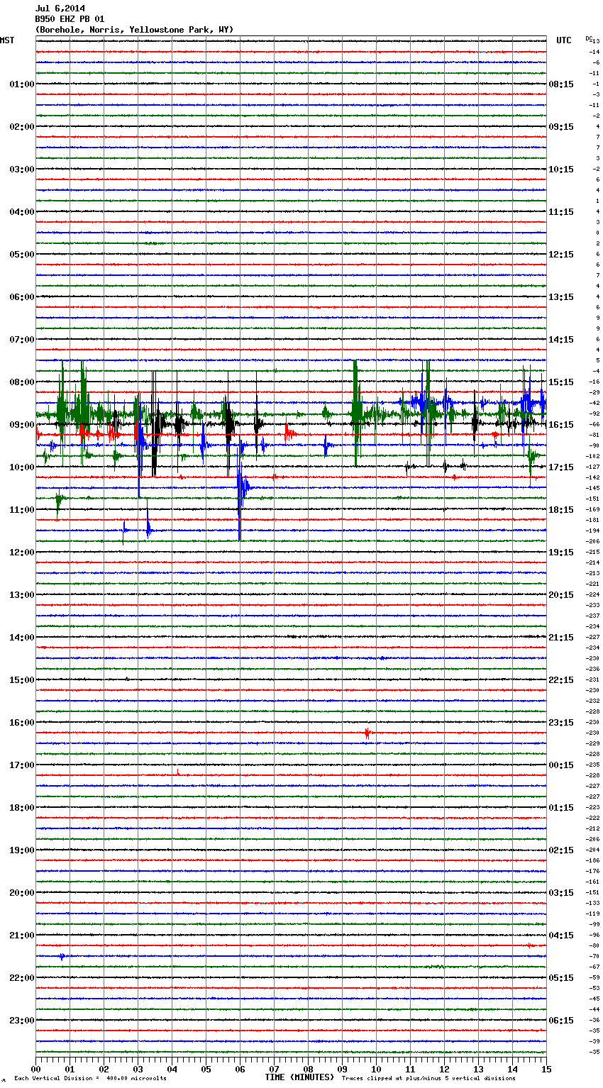Click the 11:15 UTC time label
The width and height of the screenshot is (603, 1088).
pyautogui.click(x=561, y=212)
